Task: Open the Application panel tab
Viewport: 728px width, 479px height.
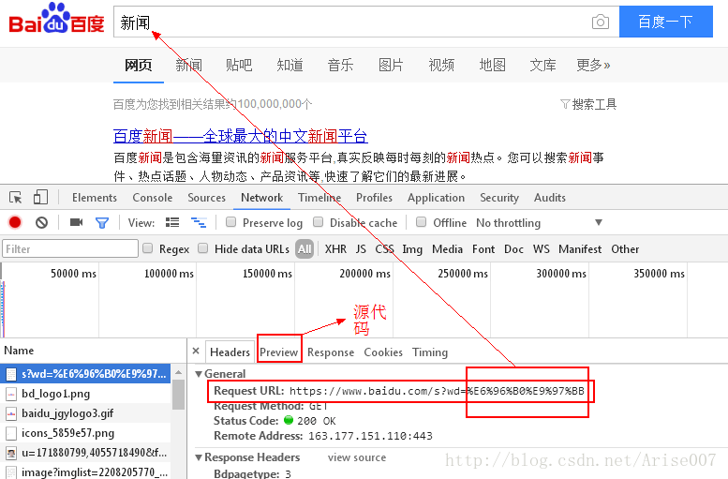Action: pyautogui.click(x=436, y=198)
